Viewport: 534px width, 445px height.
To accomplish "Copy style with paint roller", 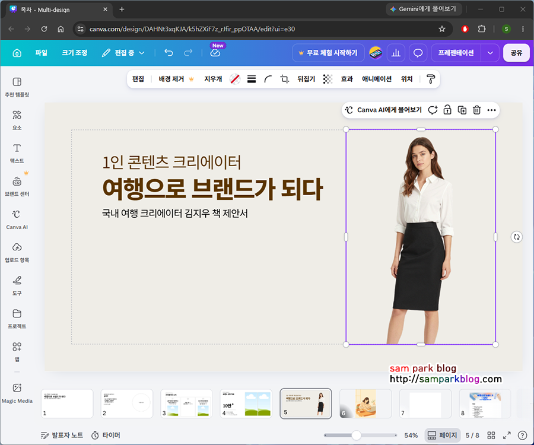I will [x=431, y=79].
